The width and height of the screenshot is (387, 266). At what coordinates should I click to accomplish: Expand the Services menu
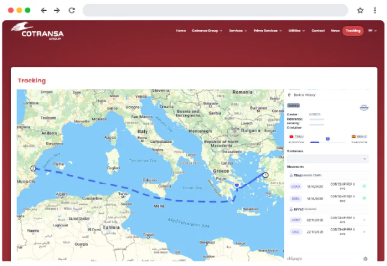[238, 31]
